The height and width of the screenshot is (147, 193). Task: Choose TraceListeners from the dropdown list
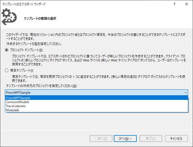(x=96, y=106)
